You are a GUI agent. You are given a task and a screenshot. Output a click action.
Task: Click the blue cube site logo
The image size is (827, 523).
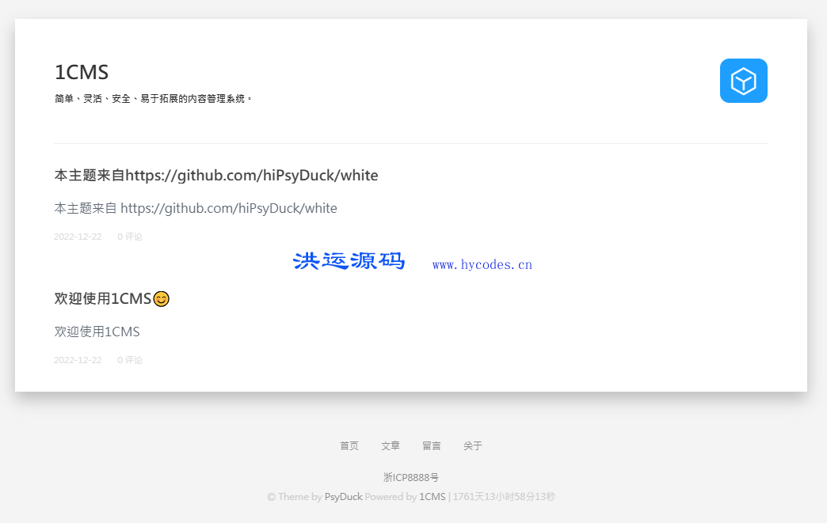(x=743, y=80)
